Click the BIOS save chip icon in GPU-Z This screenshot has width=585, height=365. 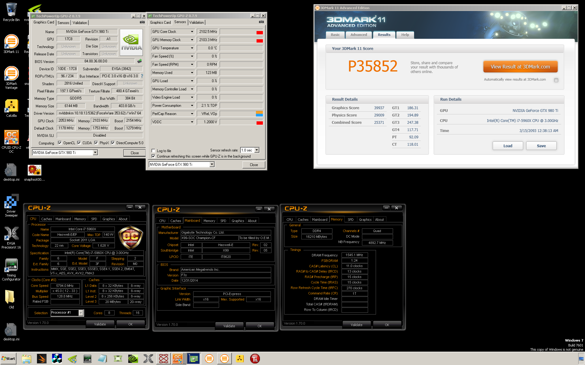tap(140, 61)
